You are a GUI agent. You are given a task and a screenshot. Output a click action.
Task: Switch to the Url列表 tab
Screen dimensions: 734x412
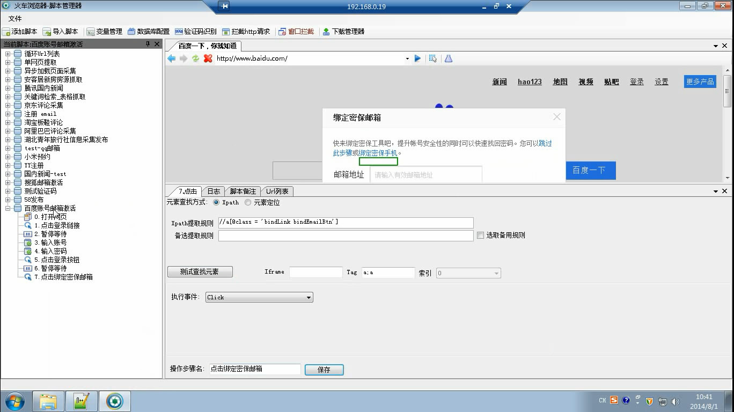click(277, 191)
